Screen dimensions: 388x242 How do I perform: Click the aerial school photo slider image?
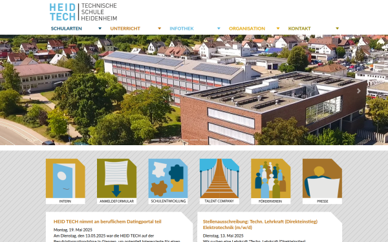pyautogui.click(x=194, y=90)
